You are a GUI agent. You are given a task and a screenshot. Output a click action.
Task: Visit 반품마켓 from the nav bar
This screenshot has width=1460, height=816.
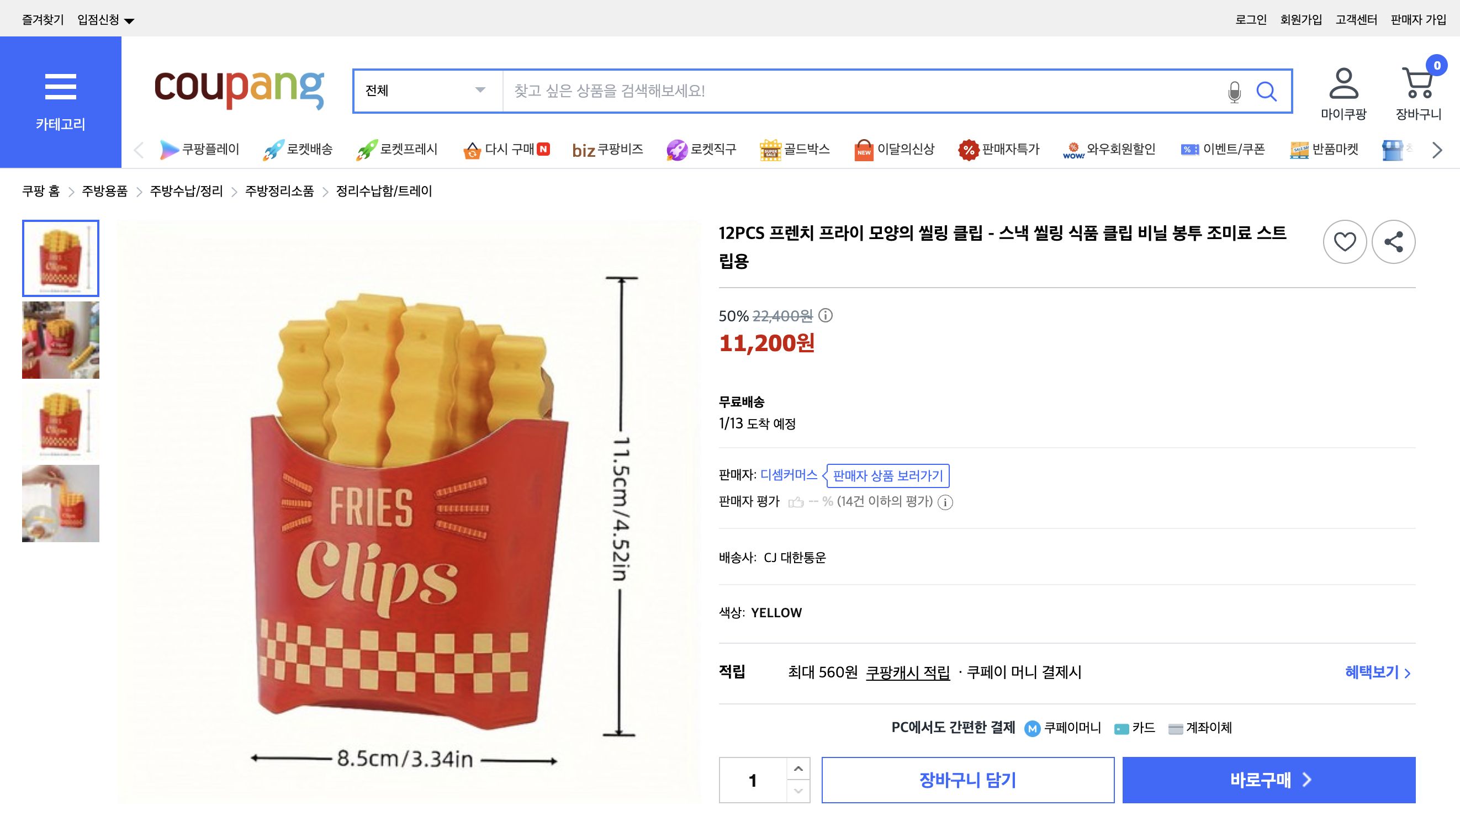click(1325, 149)
